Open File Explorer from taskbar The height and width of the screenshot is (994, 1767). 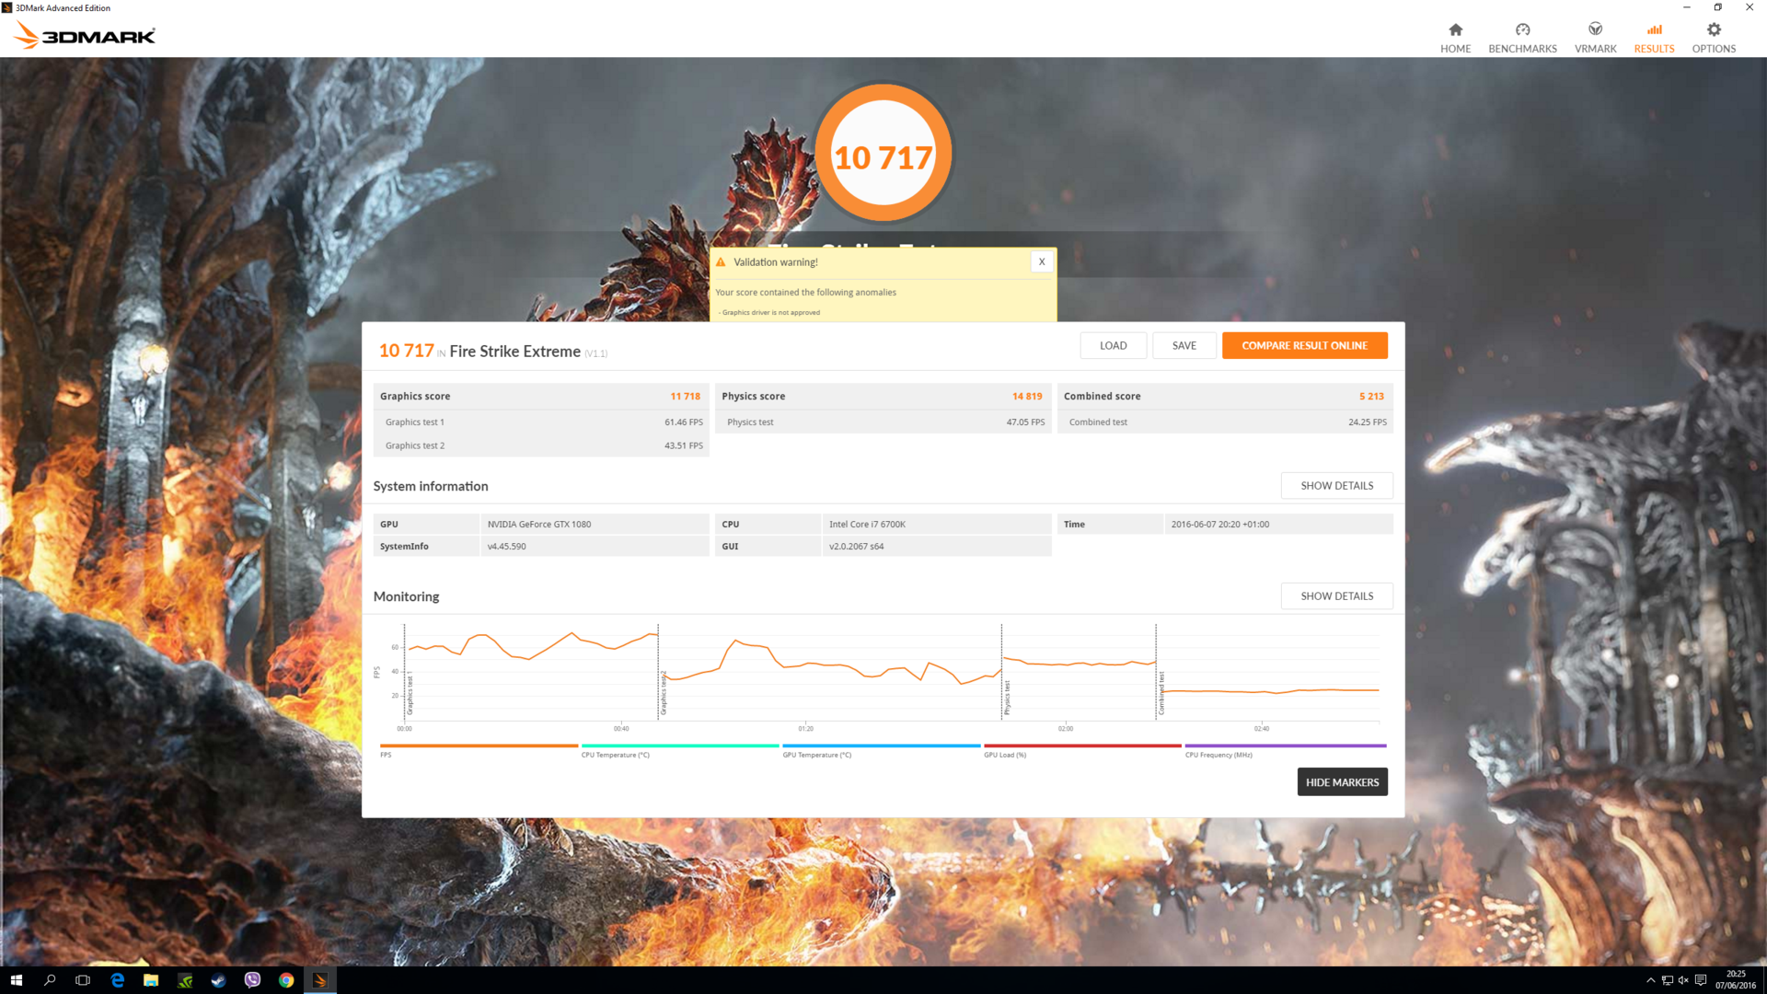click(151, 980)
